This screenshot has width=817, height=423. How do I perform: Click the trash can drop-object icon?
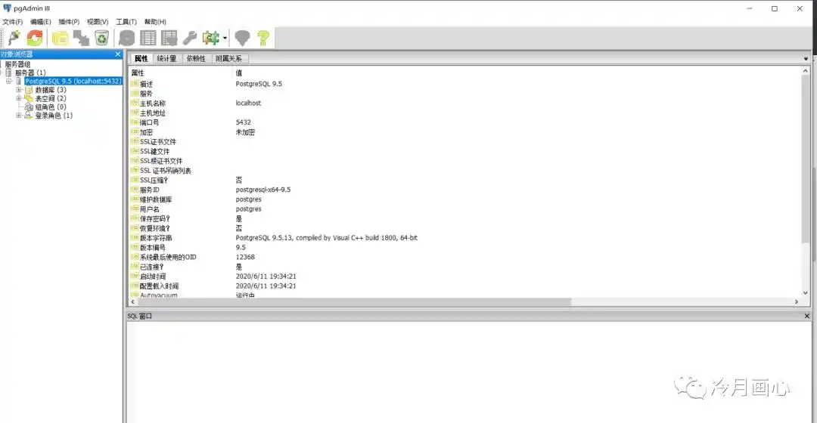(101, 38)
